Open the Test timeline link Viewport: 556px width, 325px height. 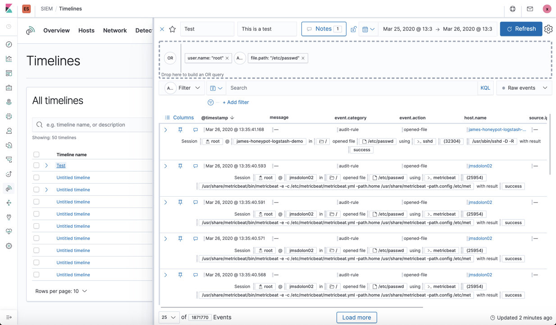61,166
